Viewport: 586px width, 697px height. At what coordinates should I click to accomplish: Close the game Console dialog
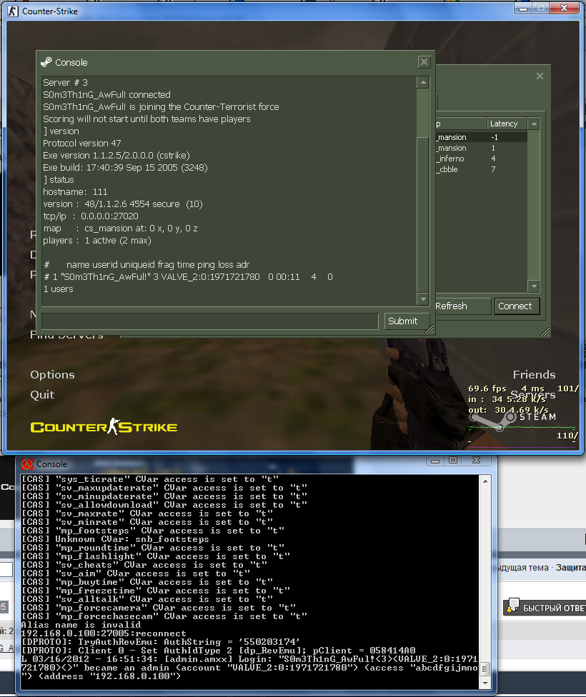coord(424,62)
